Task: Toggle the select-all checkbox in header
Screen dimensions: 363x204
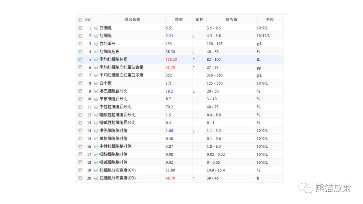Action: (x=80, y=20)
